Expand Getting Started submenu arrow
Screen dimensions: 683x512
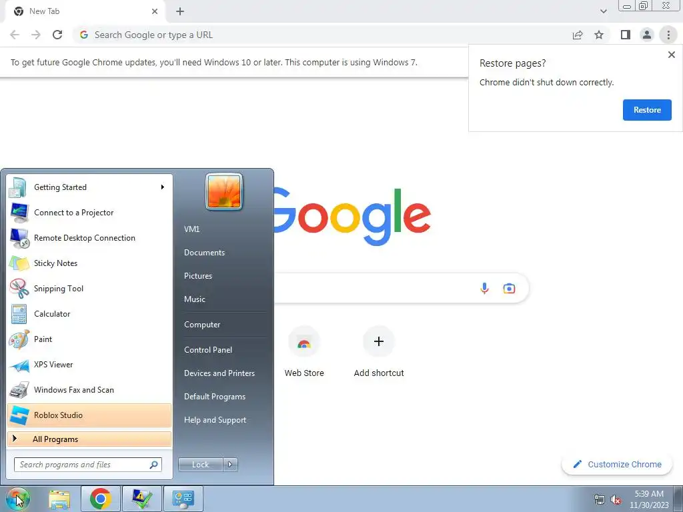pos(163,187)
